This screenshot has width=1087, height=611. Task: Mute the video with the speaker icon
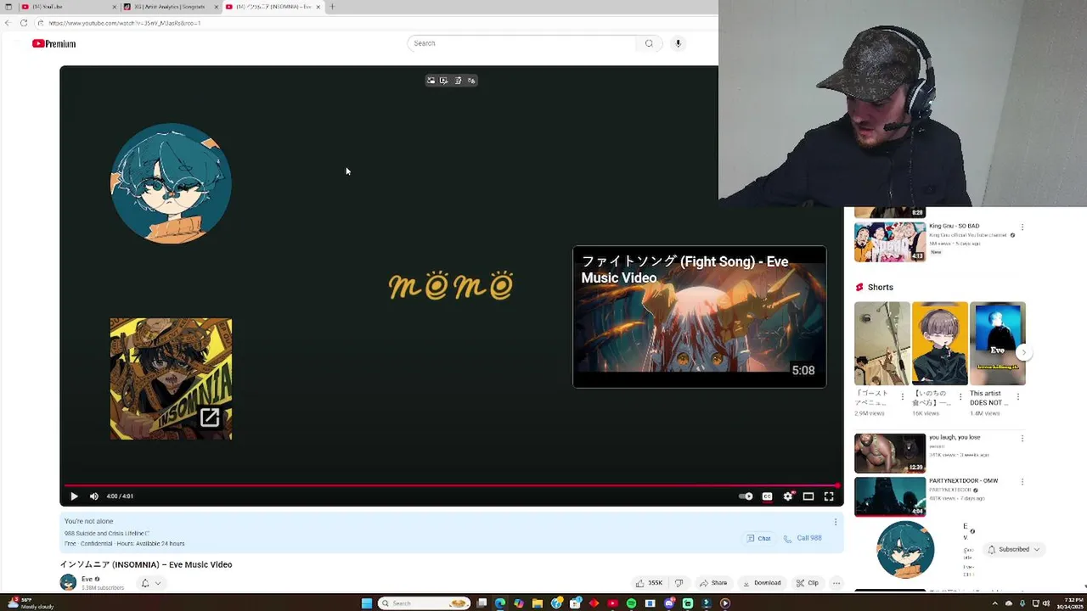(x=94, y=496)
